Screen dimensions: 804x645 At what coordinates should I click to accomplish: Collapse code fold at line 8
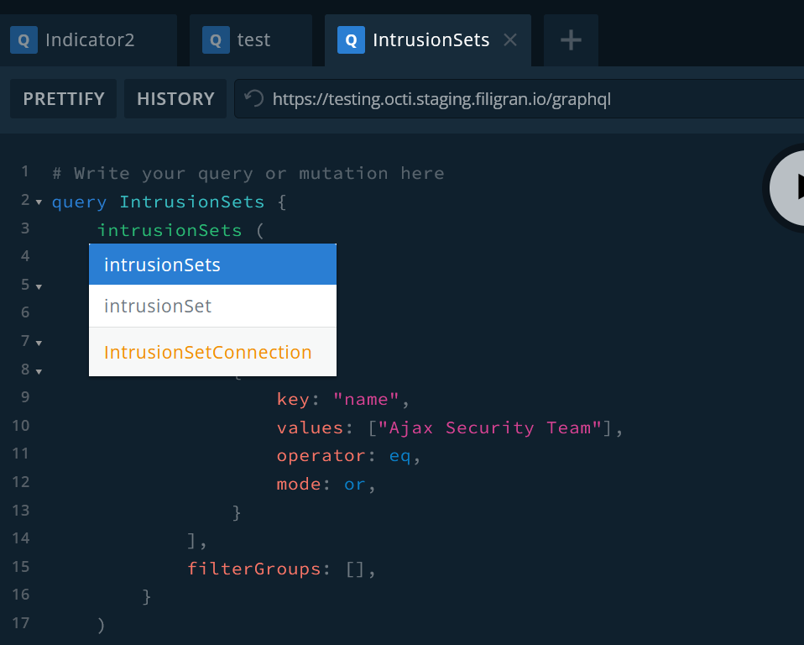pos(39,371)
